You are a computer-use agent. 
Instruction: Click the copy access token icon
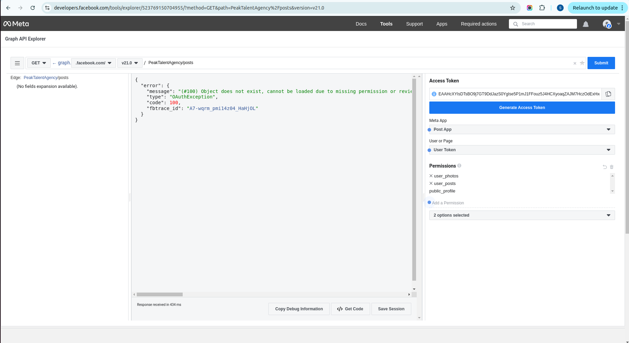pyautogui.click(x=608, y=94)
